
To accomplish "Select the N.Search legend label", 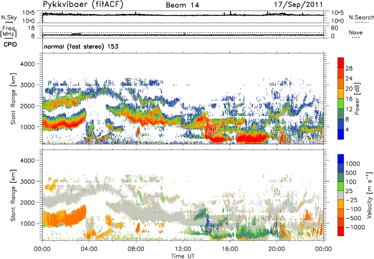I will click(361, 17).
